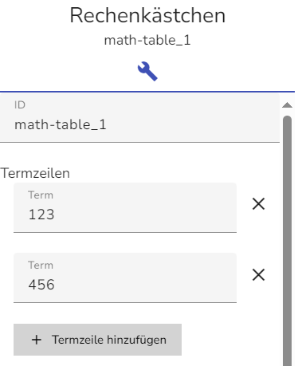This screenshot has width=298, height=366.
Task: Open the wrench properties tab
Action: point(147,71)
